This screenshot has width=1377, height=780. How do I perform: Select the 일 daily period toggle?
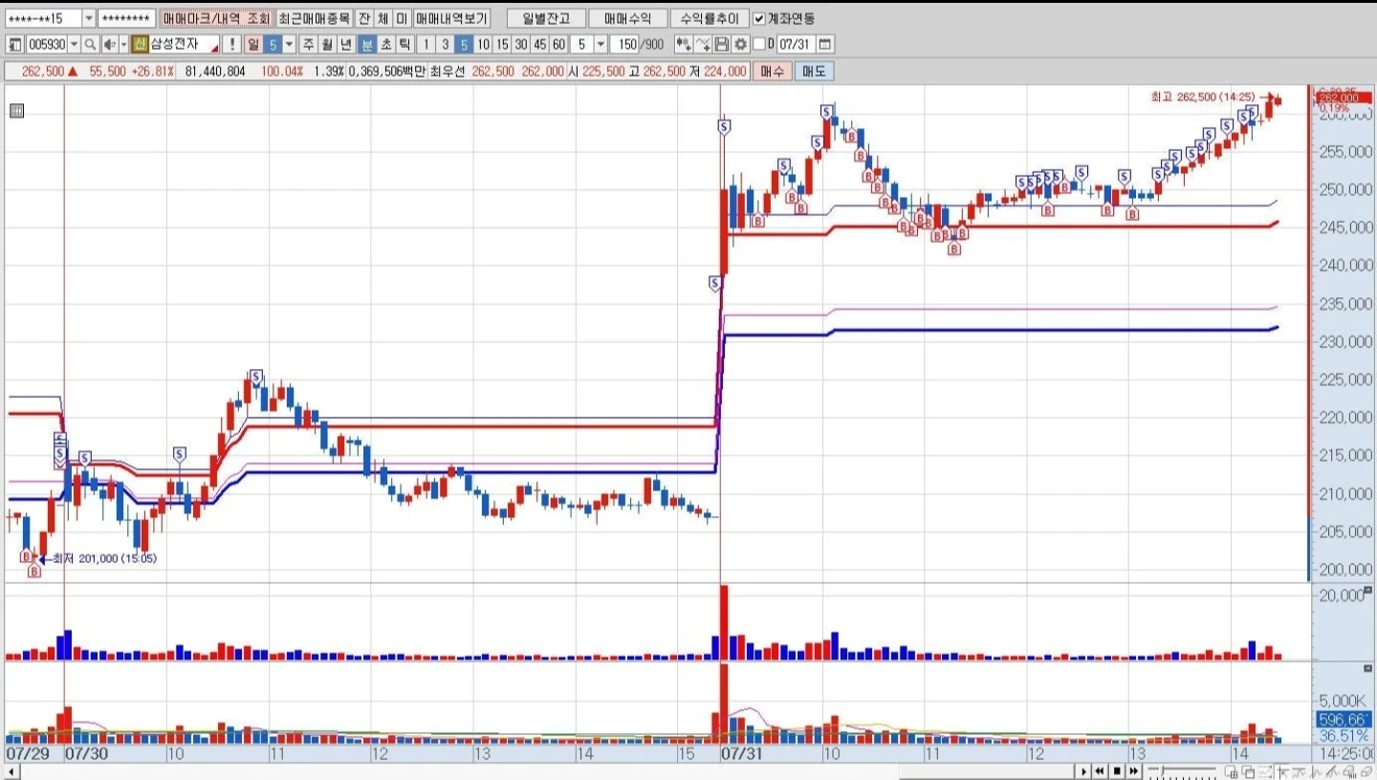(x=253, y=44)
